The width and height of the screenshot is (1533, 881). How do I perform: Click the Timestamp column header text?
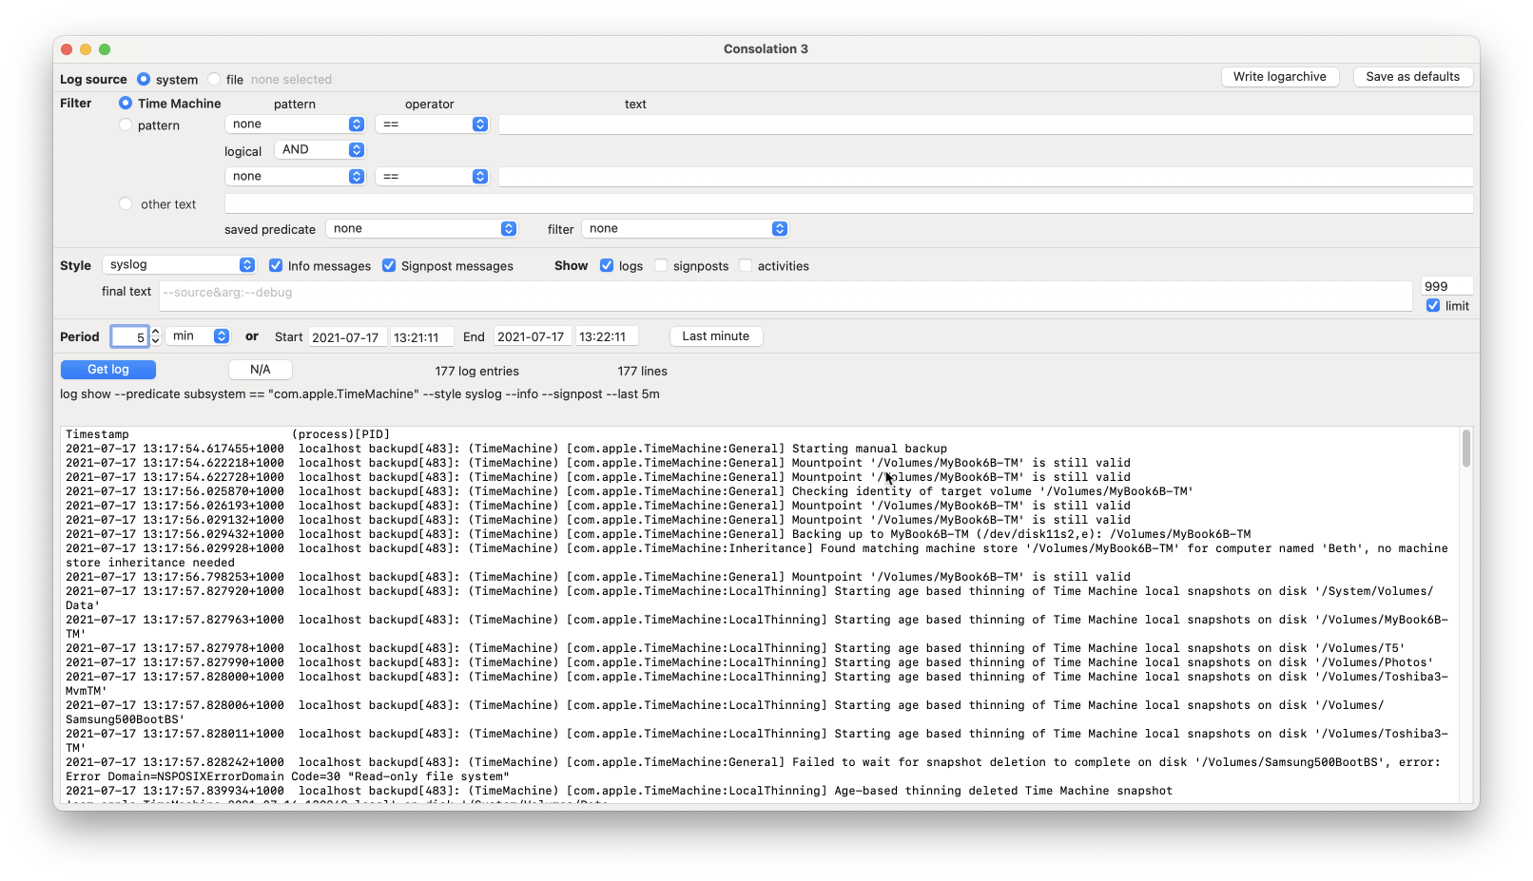point(97,434)
